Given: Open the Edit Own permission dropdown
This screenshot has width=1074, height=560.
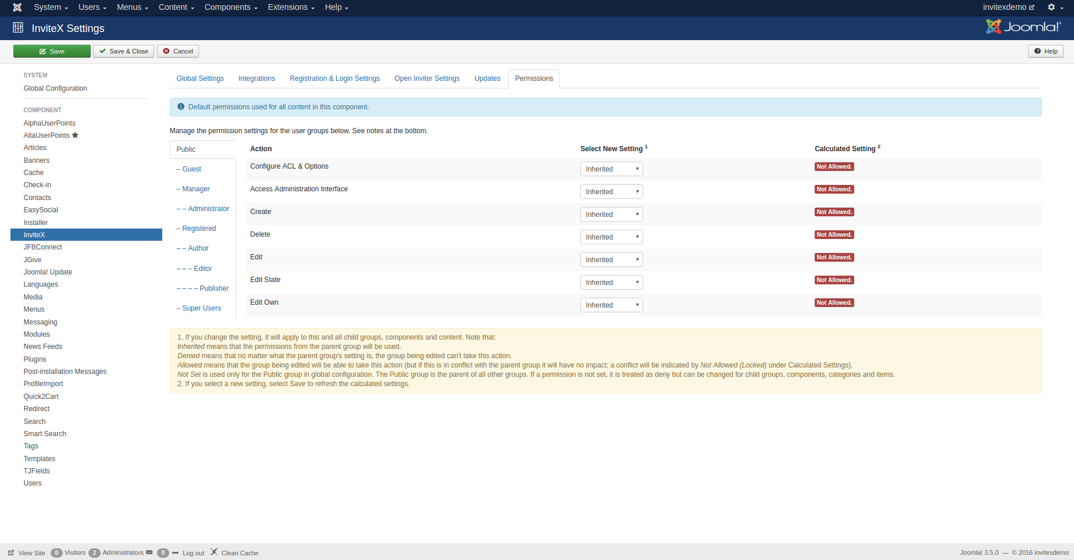Looking at the screenshot, I should [x=611, y=305].
